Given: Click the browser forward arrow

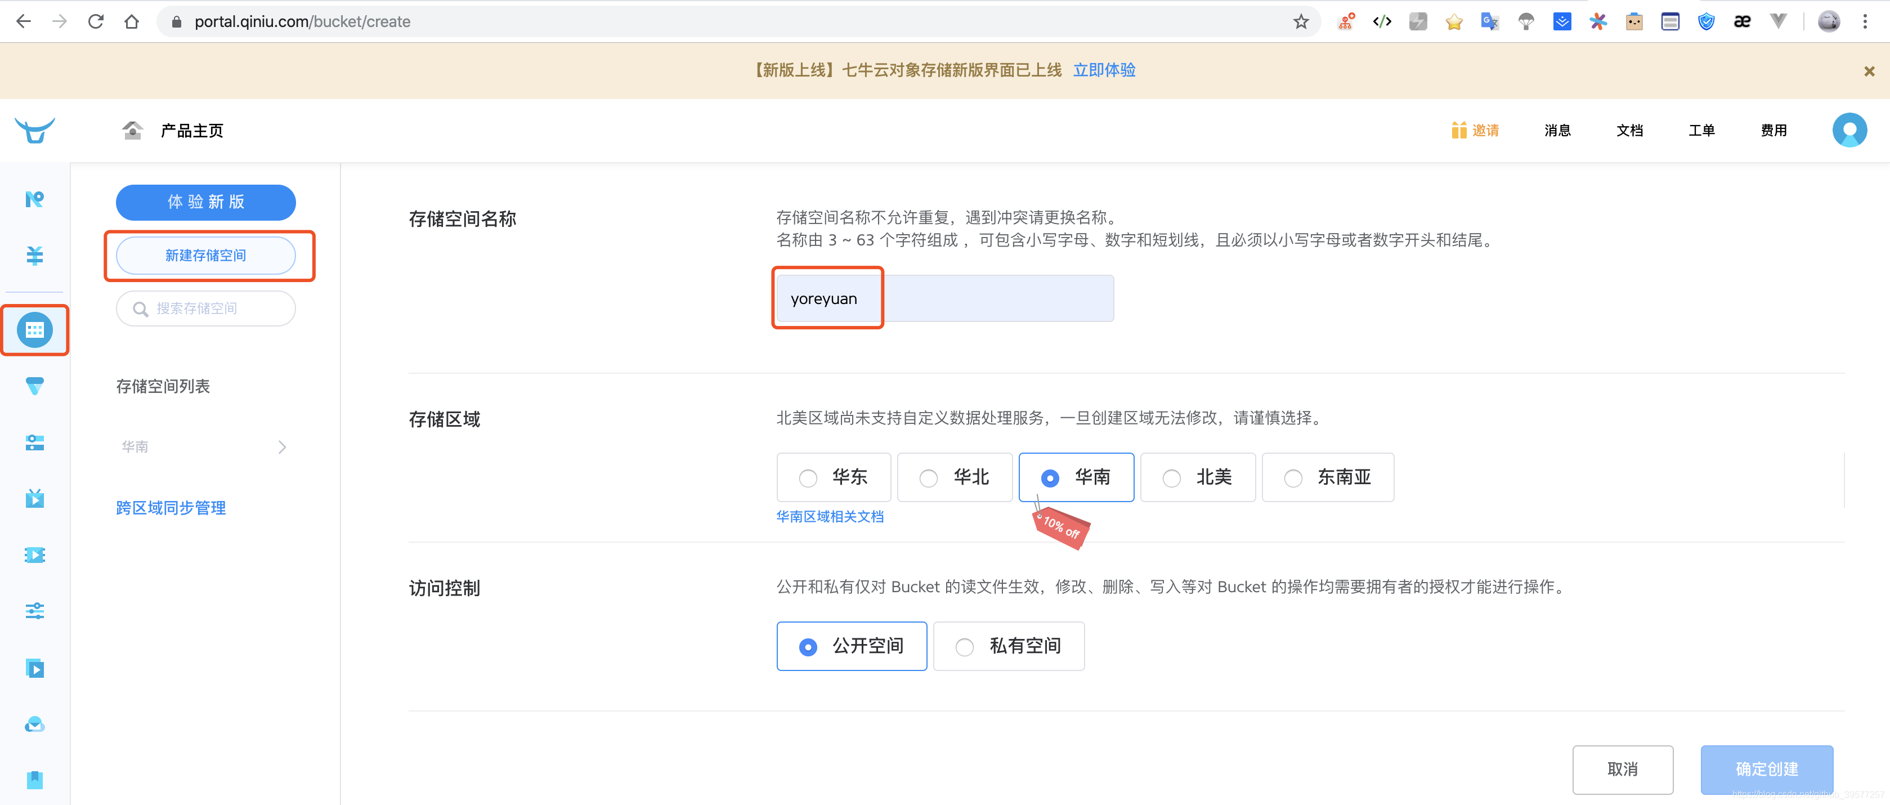Looking at the screenshot, I should 60,21.
